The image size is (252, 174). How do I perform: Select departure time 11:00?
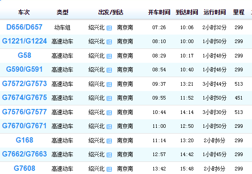pyautogui.click(x=159, y=126)
